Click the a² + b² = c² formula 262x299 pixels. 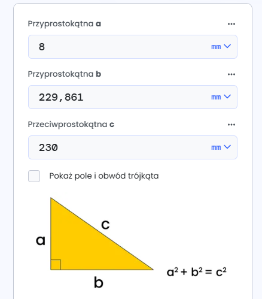coord(197,272)
